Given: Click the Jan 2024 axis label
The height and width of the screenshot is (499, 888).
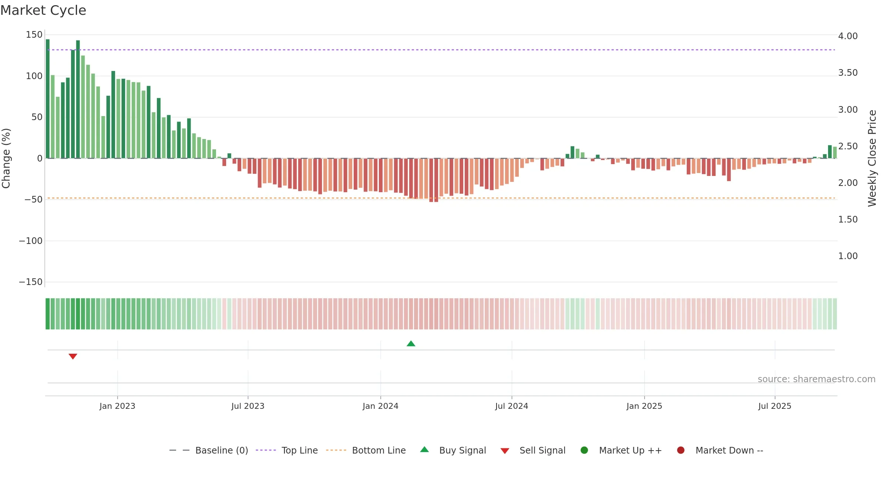Looking at the screenshot, I should coord(380,406).
